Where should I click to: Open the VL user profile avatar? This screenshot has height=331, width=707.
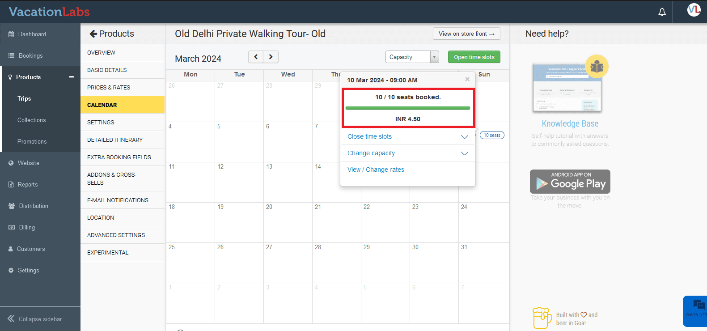click(694, 10)
